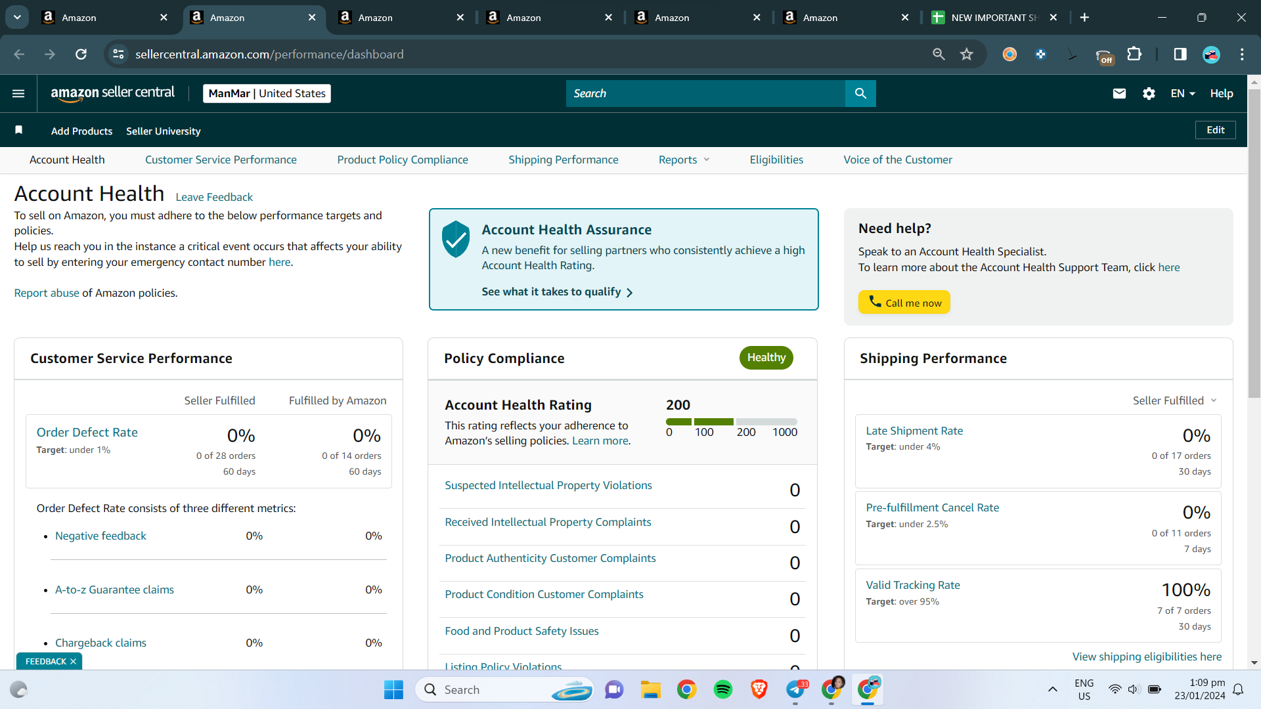
Task: Click the Call me now button
Action: pos(904,302)
